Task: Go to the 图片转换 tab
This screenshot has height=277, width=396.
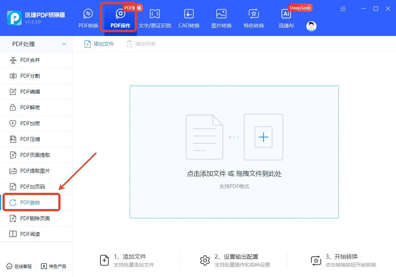Action: click(221, 18)
